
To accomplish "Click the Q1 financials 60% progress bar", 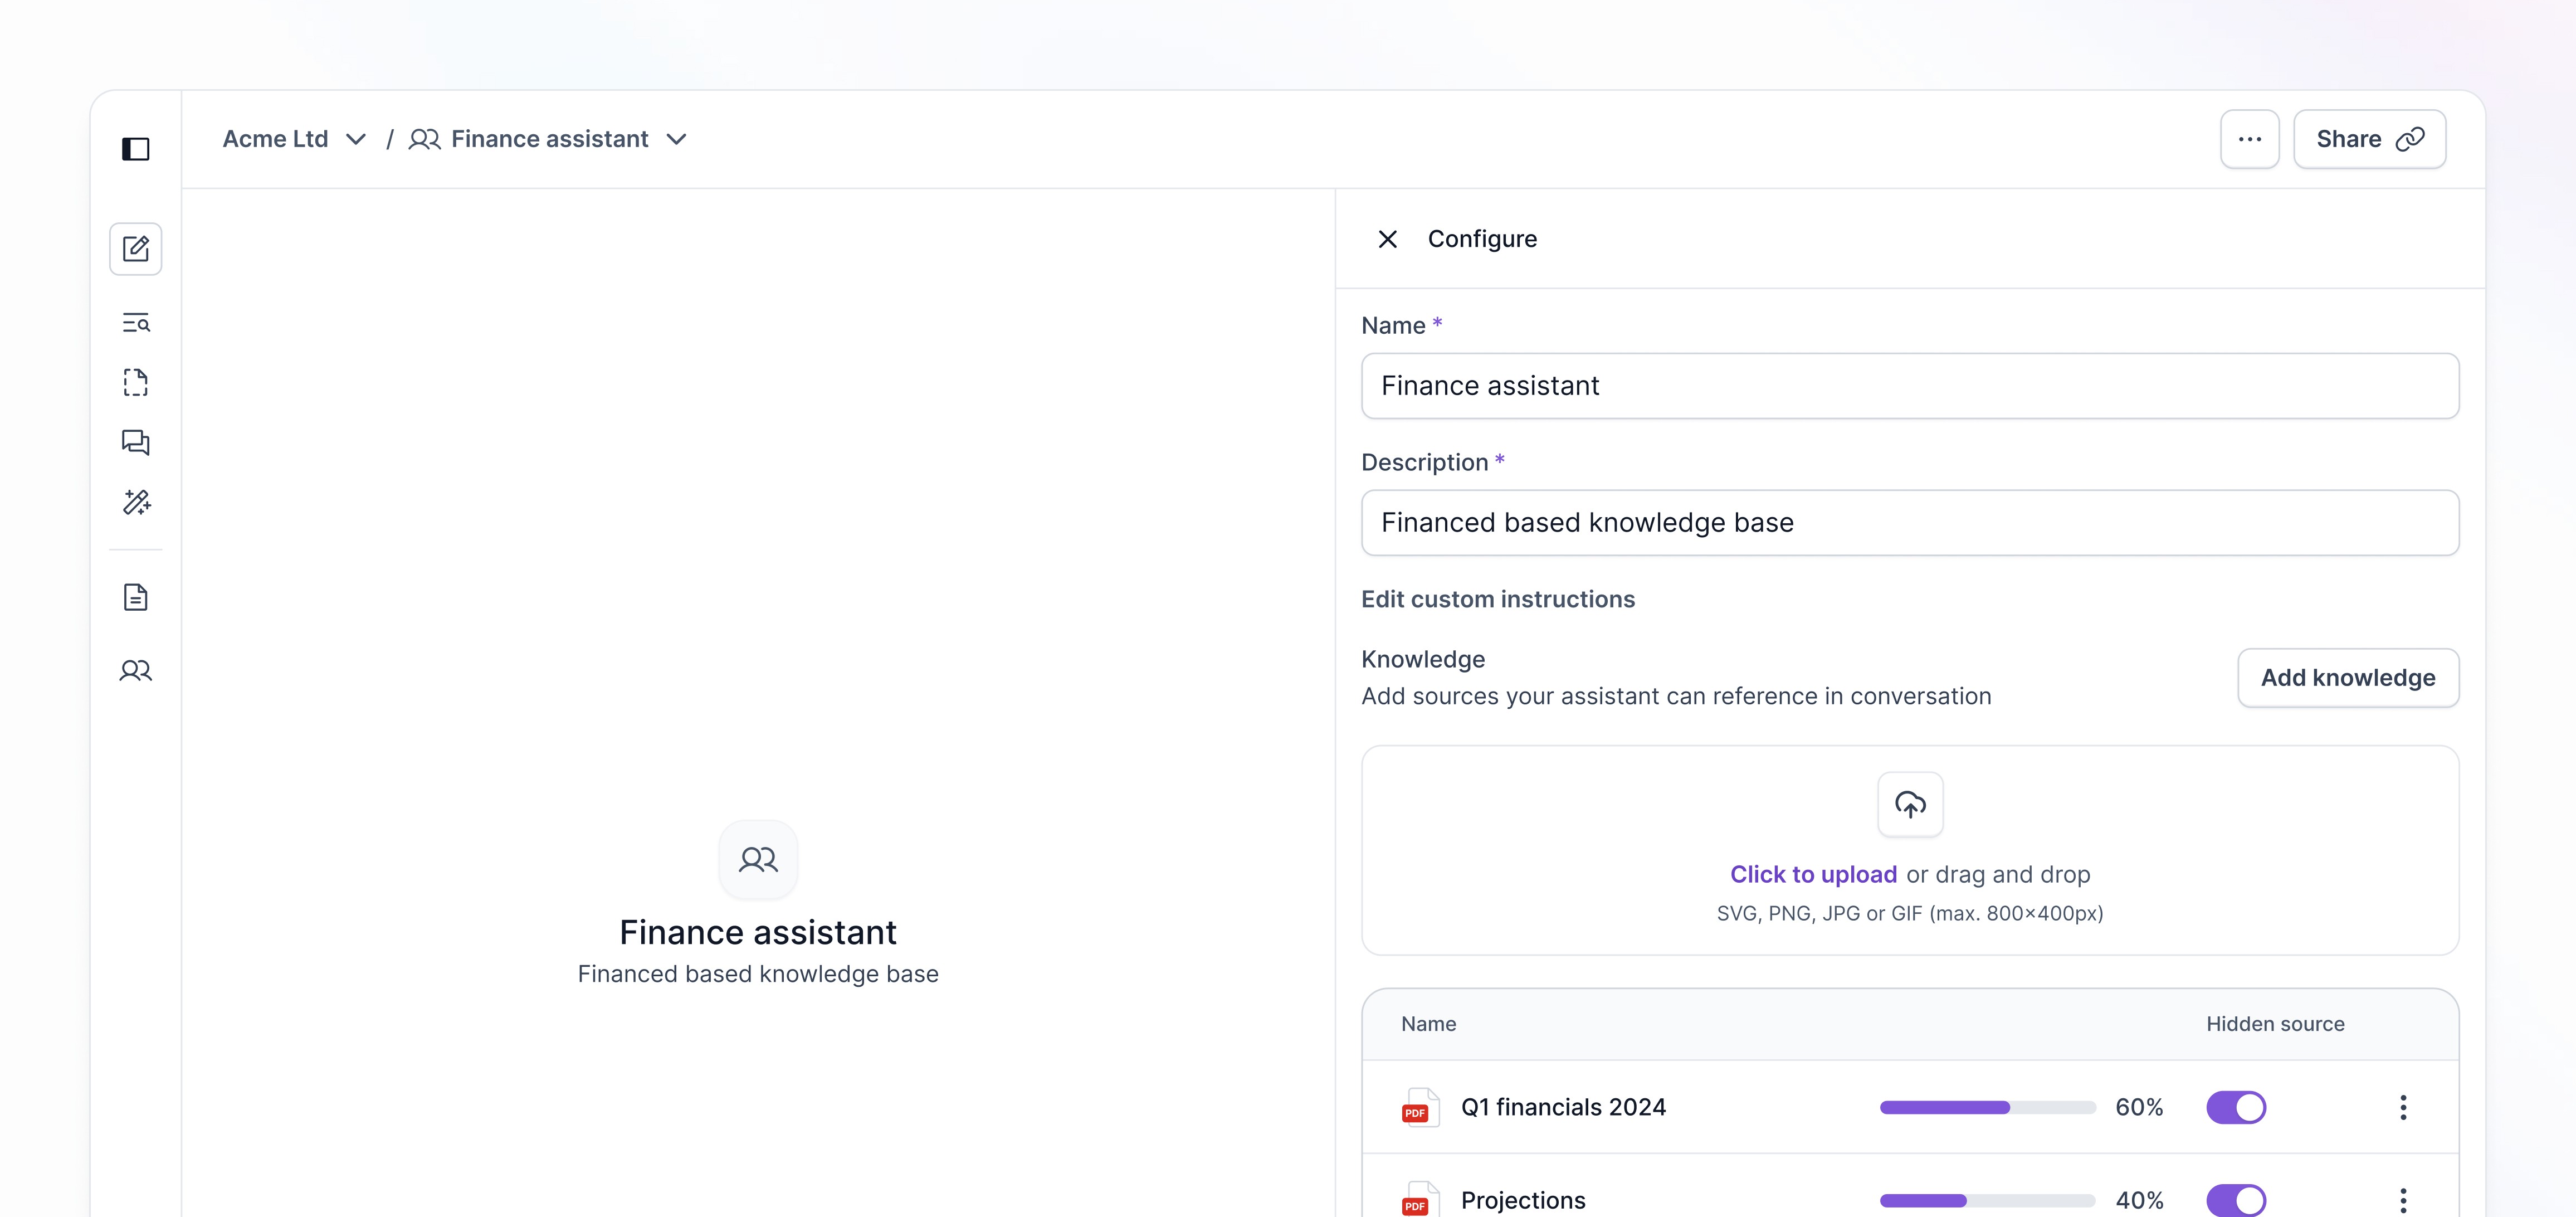I will pos(1987,1107).
